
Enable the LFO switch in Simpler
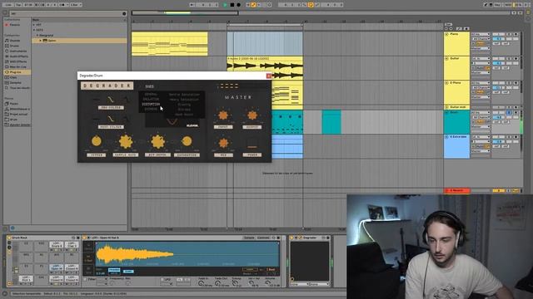(162, 279)
